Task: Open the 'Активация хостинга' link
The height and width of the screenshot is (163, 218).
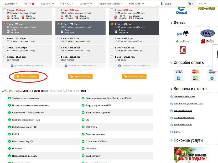Action: coord(184,118)
